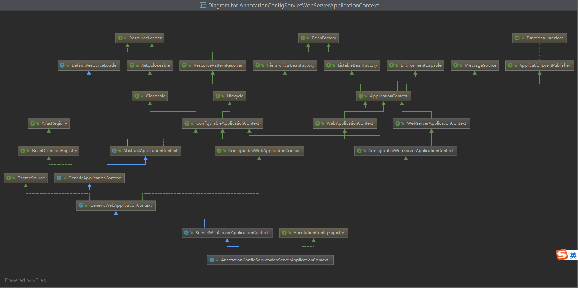Click the Powered by yFiles label

point(25,280)
